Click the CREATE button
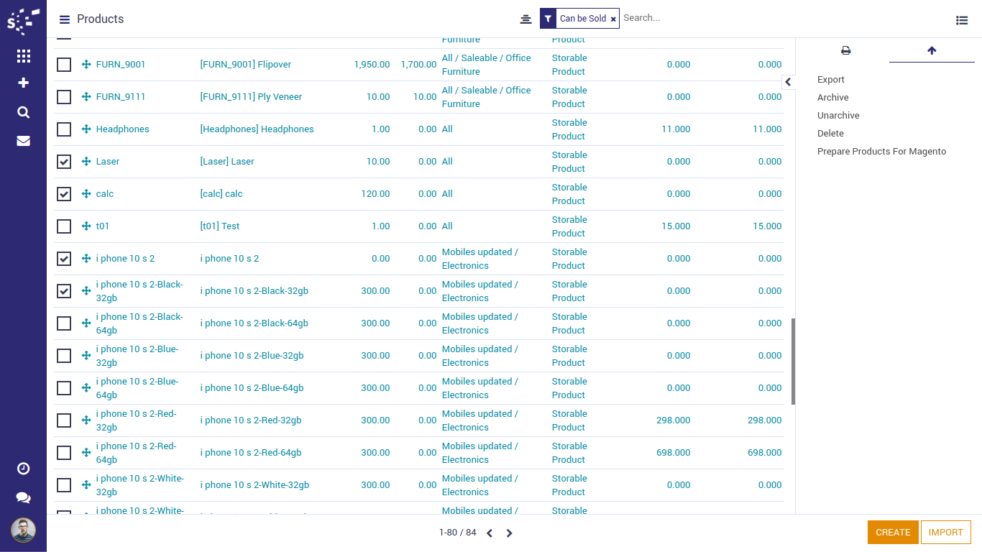 [893, 533]
